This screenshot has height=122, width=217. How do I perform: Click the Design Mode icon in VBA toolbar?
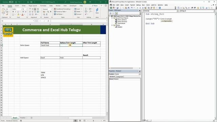coord(145,8)
